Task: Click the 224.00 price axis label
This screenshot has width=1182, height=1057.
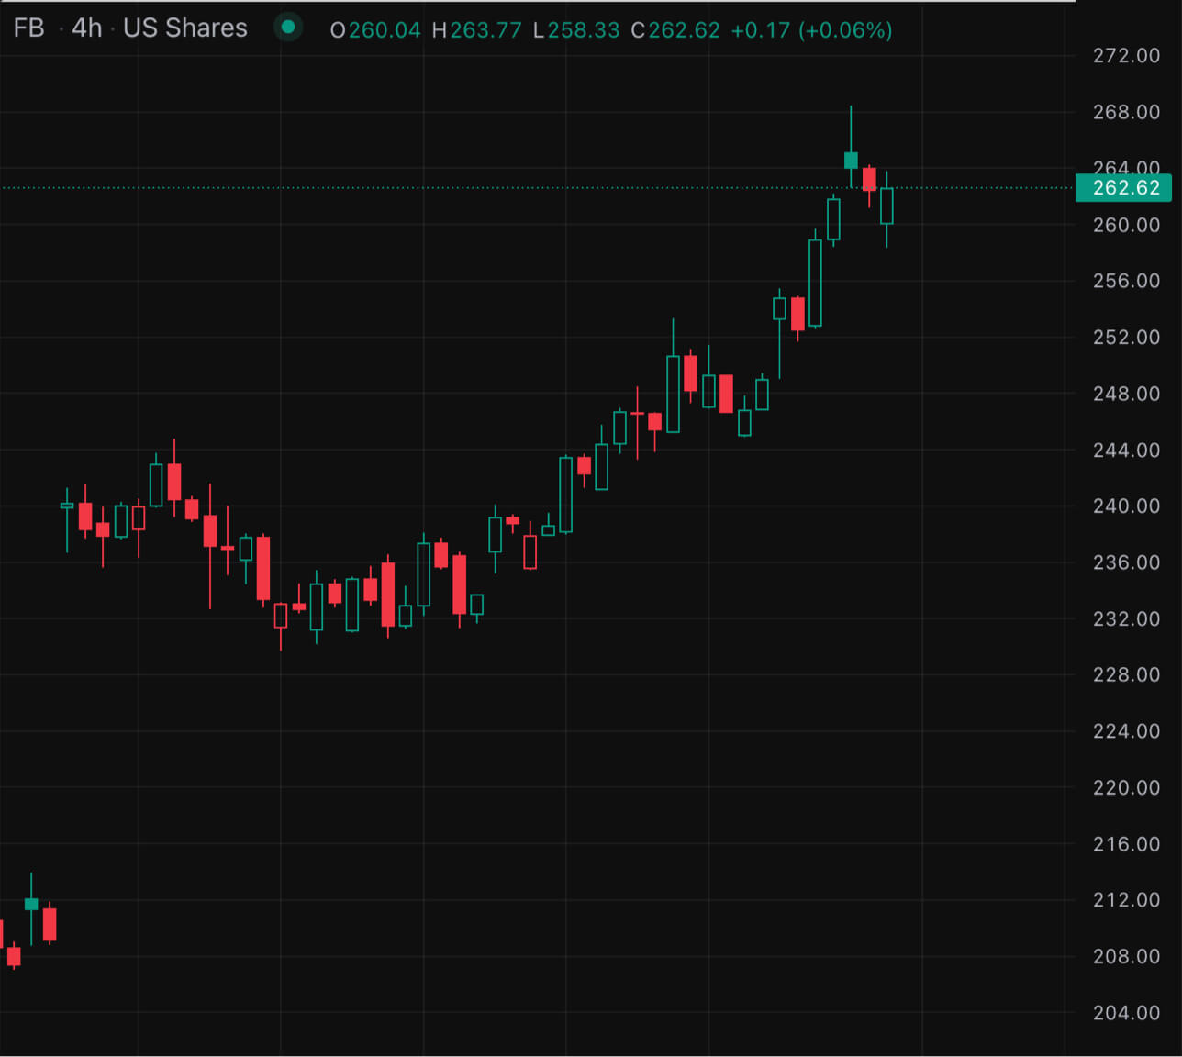Action: tap(1126, 731)
